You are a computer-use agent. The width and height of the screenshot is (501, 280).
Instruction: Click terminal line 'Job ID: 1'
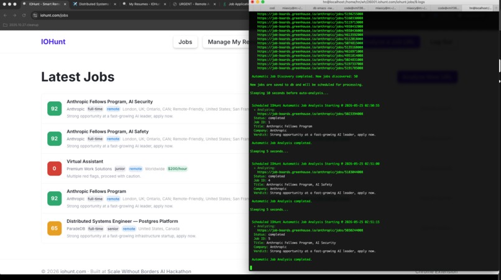[x=262, y=122]
